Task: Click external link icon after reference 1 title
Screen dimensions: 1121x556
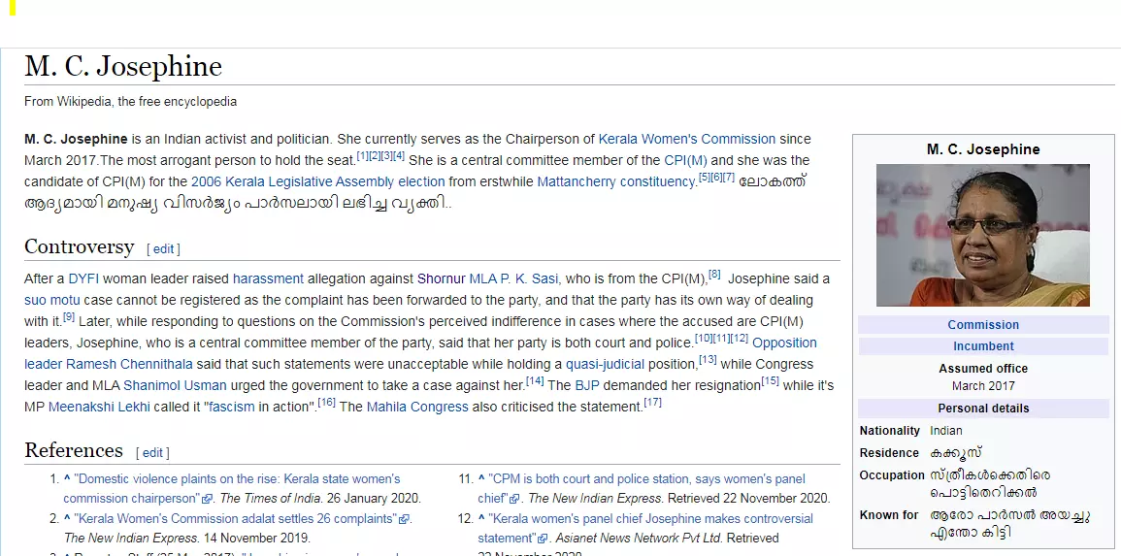Action: pos(207,500)
